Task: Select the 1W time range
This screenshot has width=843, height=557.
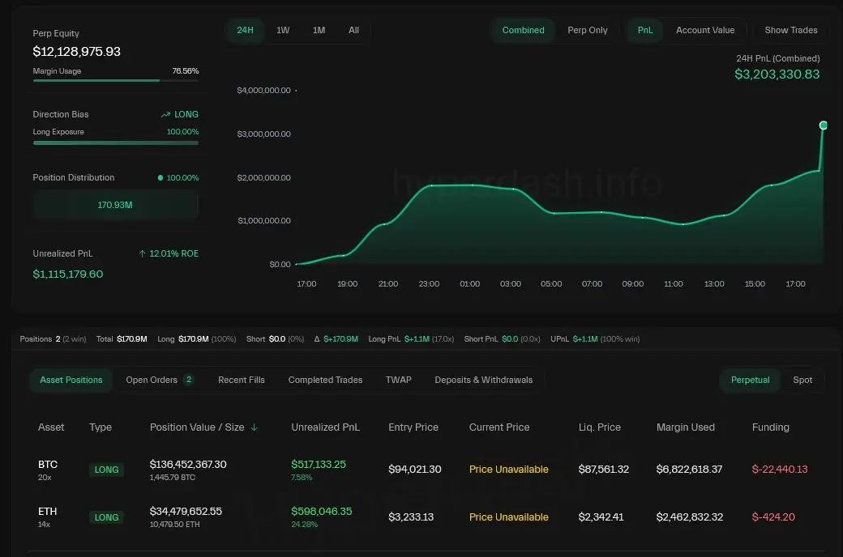Action: point(283,31)
